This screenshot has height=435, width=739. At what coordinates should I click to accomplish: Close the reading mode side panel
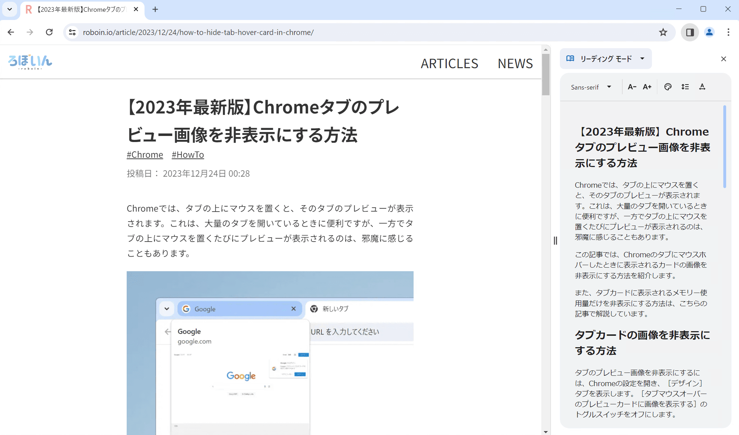(x=724, y=59)
